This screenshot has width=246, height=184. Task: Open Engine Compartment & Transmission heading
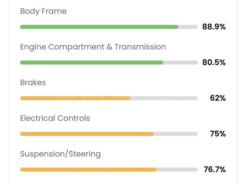point(93,47)
